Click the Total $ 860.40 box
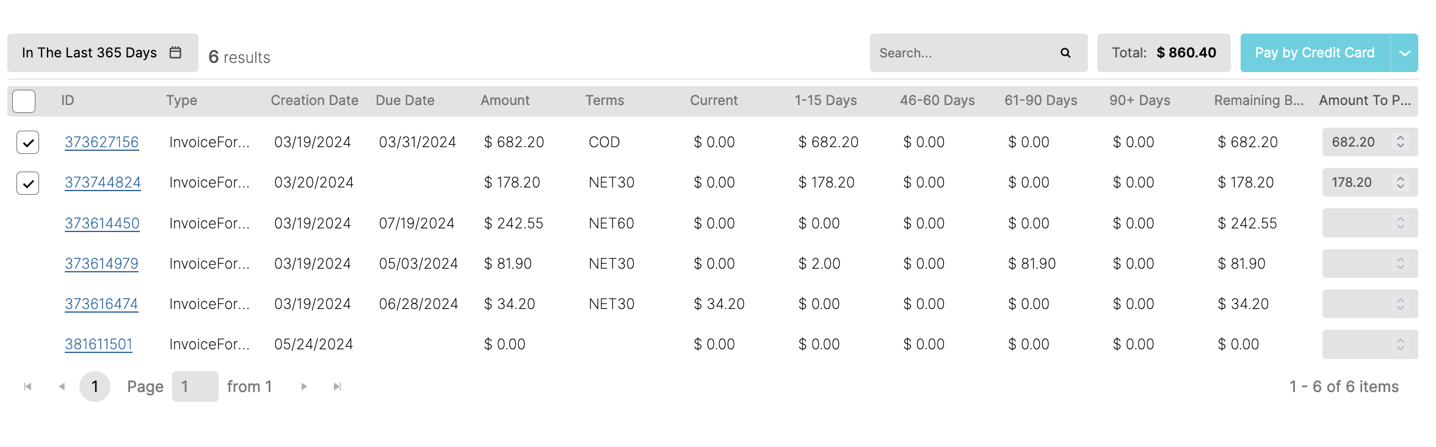The width and height of the screenshot is (1436, 447). (1164, 53)
